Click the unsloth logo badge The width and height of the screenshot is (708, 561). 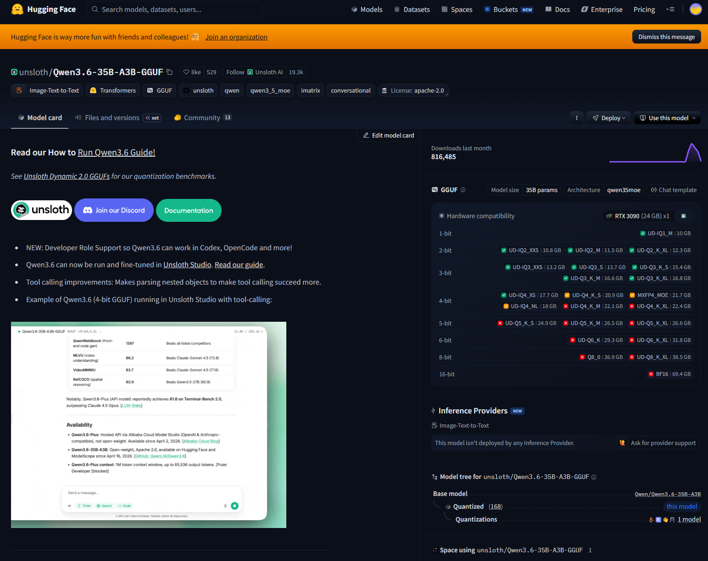pyautogui.click(x=41, y=210)
